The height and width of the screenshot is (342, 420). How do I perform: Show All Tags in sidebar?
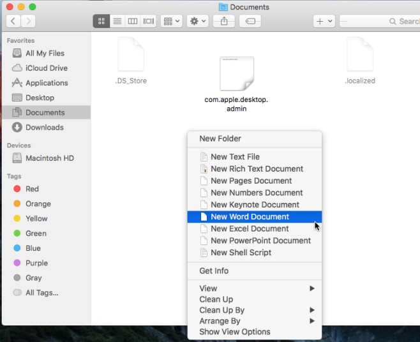46,293
